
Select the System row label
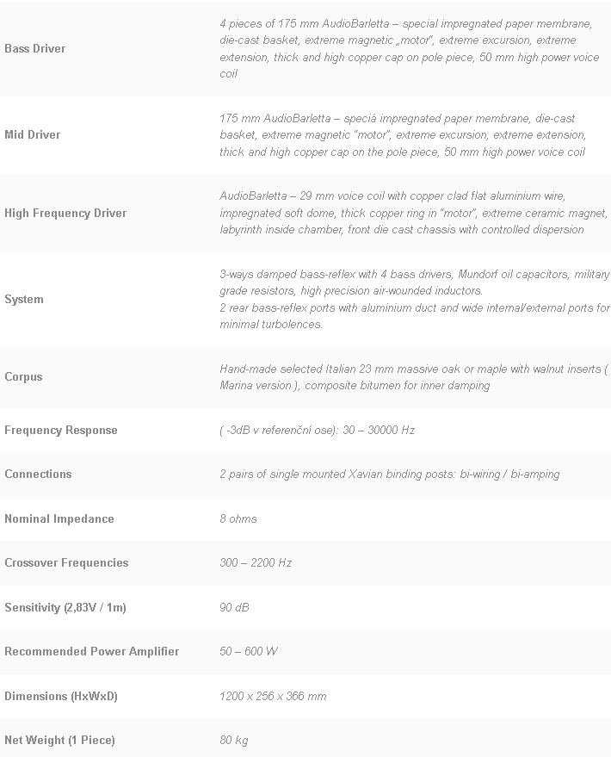pyautogui.click(x=24, y=300)
